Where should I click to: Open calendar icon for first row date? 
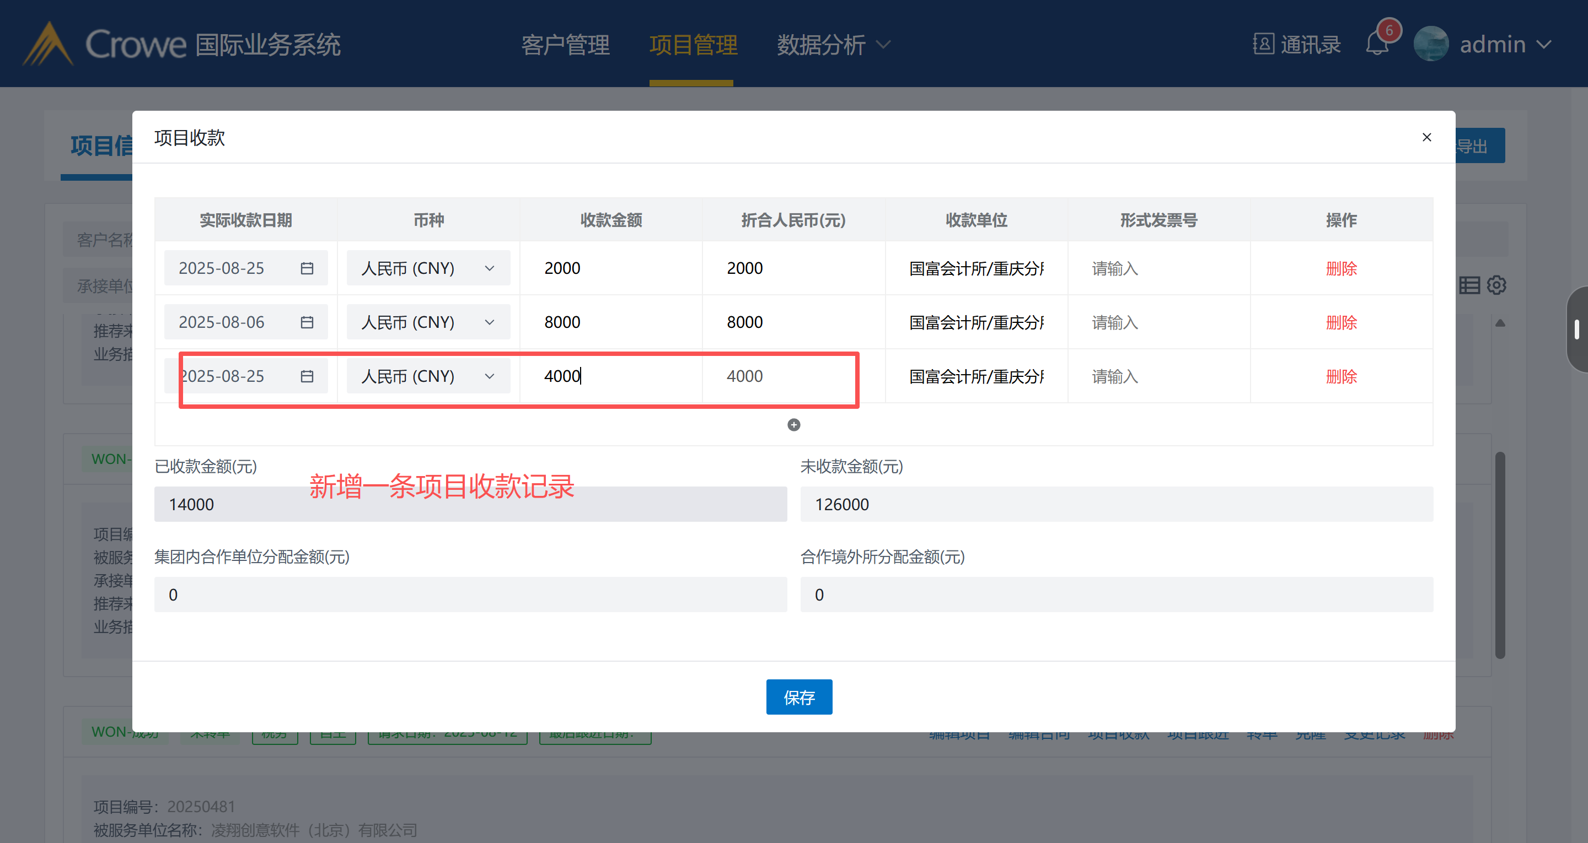coord(307,268)
